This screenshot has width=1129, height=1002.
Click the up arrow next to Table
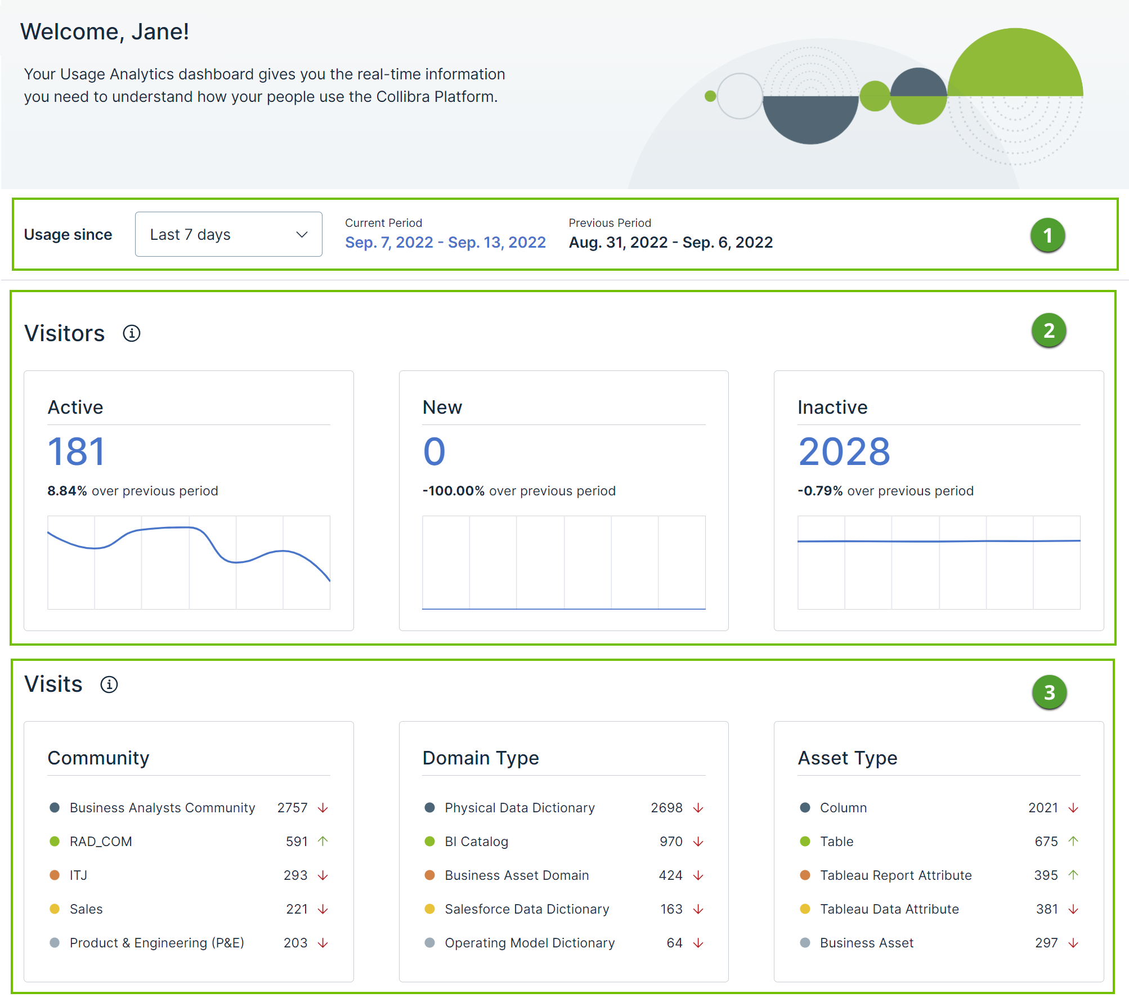(1073, 841)
